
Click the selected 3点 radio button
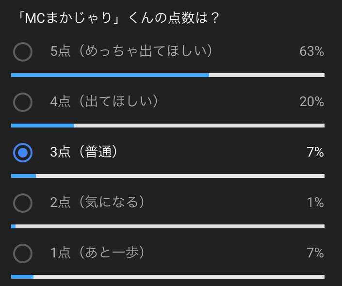point(23,153)
